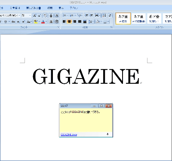The height and width of the screenshot is (161, 172).
Task: Apply subscript formatting
Action: click(18, 22)
